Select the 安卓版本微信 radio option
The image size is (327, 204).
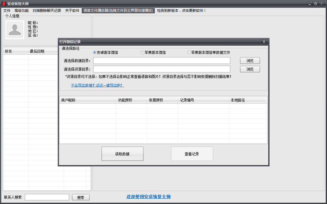[x=95, y=53]
